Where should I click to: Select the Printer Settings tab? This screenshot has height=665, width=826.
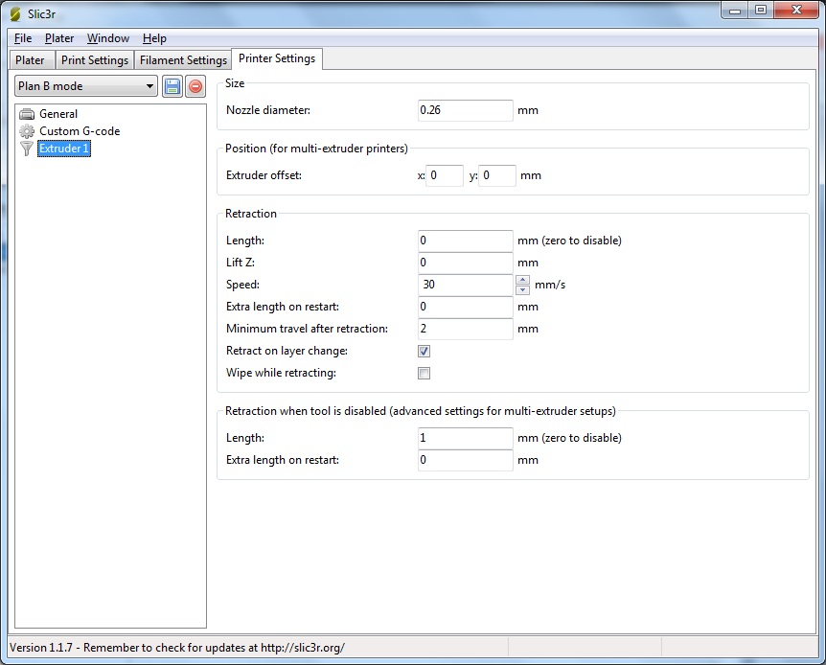[277, 58]
